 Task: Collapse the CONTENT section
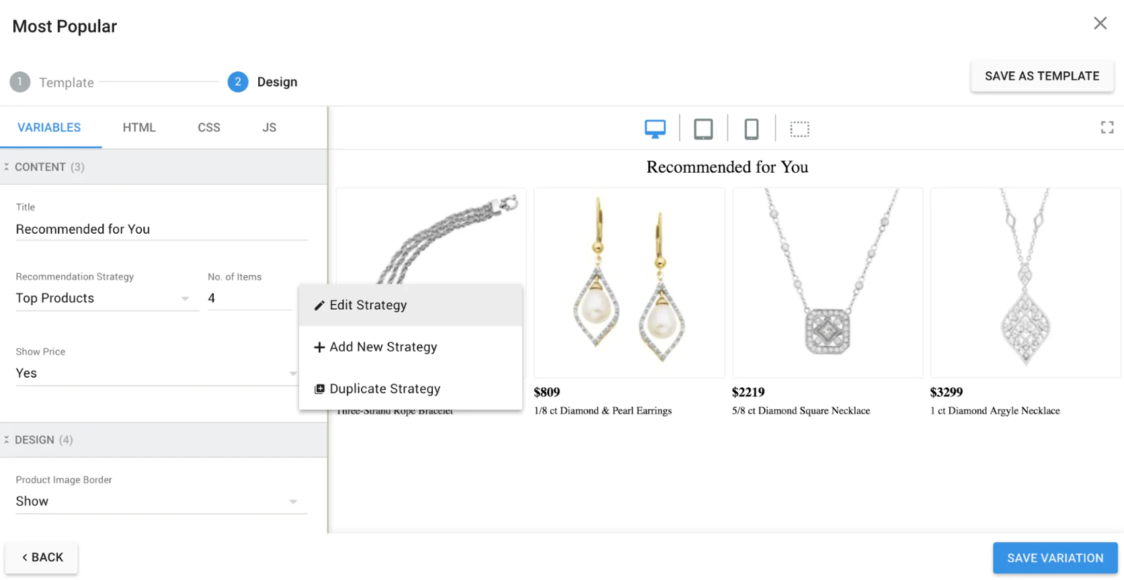tap(7, 167)
